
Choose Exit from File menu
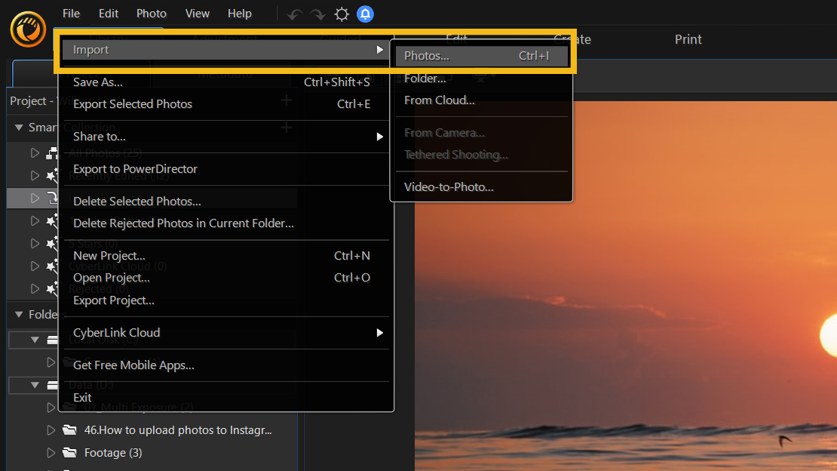[x=226, y=397]
